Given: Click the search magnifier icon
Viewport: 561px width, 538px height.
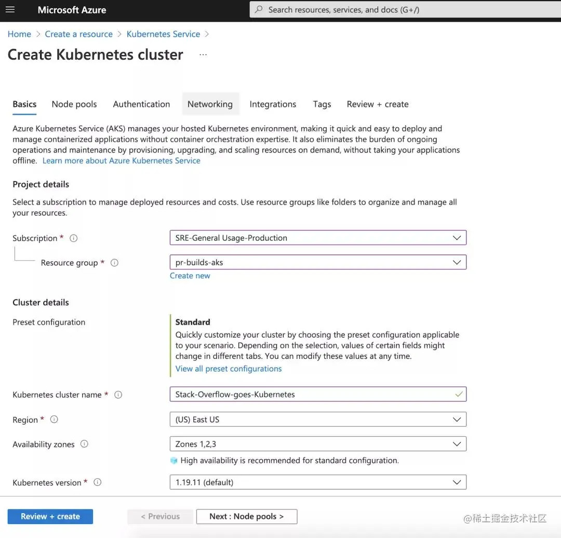Looking at the screenshot, I should 259,9.
